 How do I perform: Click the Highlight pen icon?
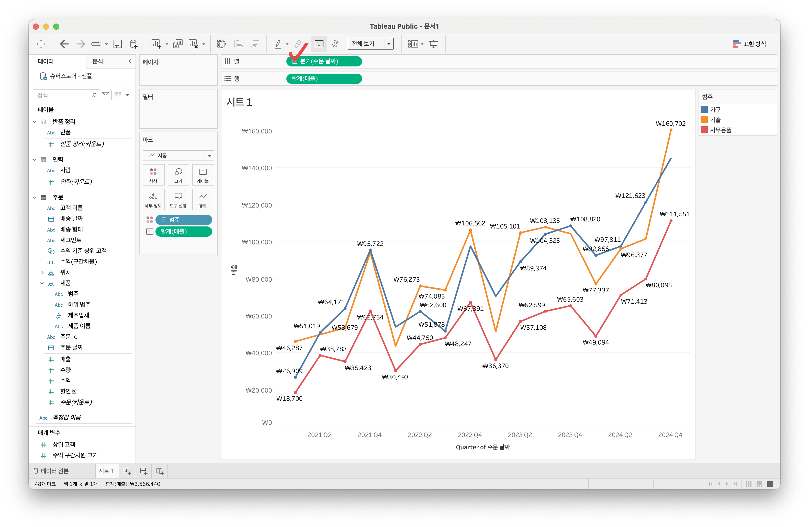(278, 44)
